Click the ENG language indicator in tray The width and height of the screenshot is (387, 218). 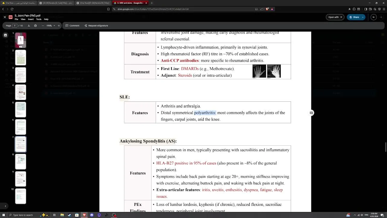(367, 215)
